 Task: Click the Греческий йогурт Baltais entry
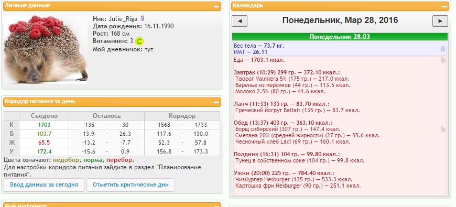point(298,110)
